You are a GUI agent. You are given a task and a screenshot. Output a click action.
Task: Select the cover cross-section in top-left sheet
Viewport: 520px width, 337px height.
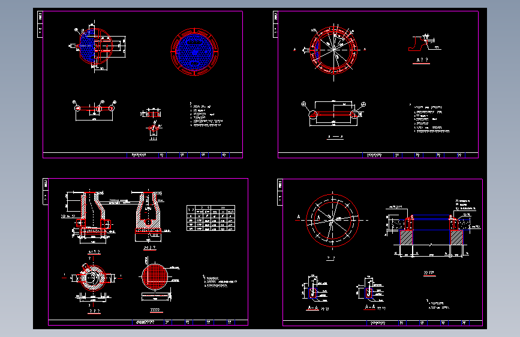tap(95, 111)
